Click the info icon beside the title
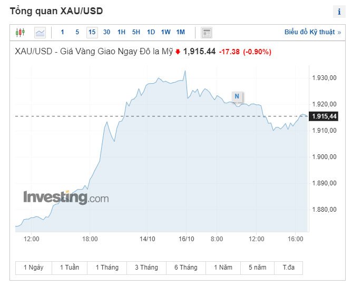The image size is (352, 287). pos(339,12)
